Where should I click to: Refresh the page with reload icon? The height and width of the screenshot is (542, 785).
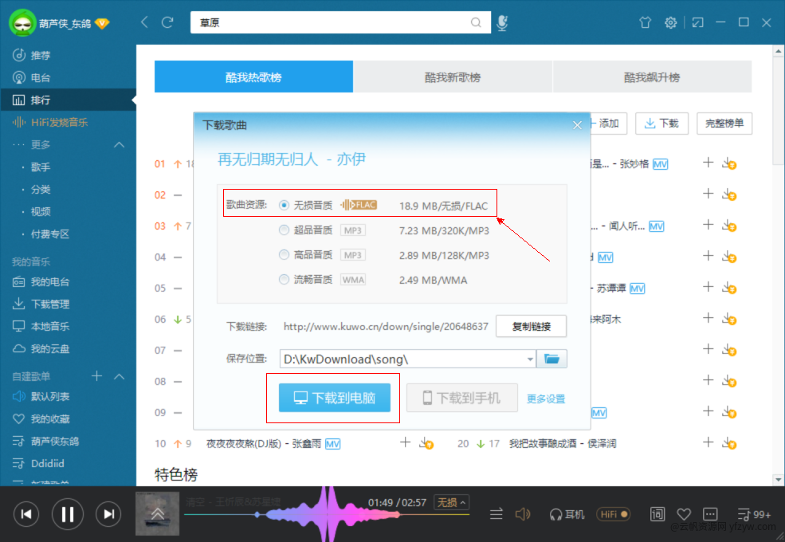click(167, 22)
